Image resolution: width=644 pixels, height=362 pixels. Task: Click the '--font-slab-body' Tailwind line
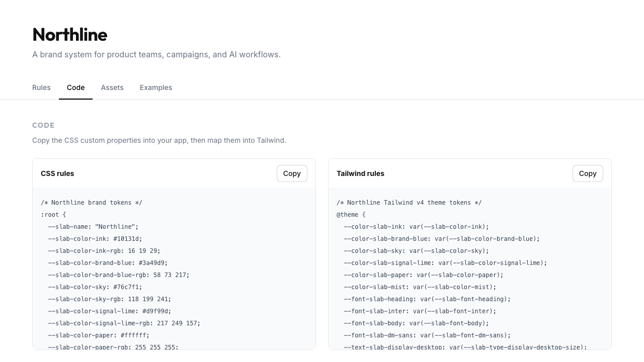(x=417, y=323)
